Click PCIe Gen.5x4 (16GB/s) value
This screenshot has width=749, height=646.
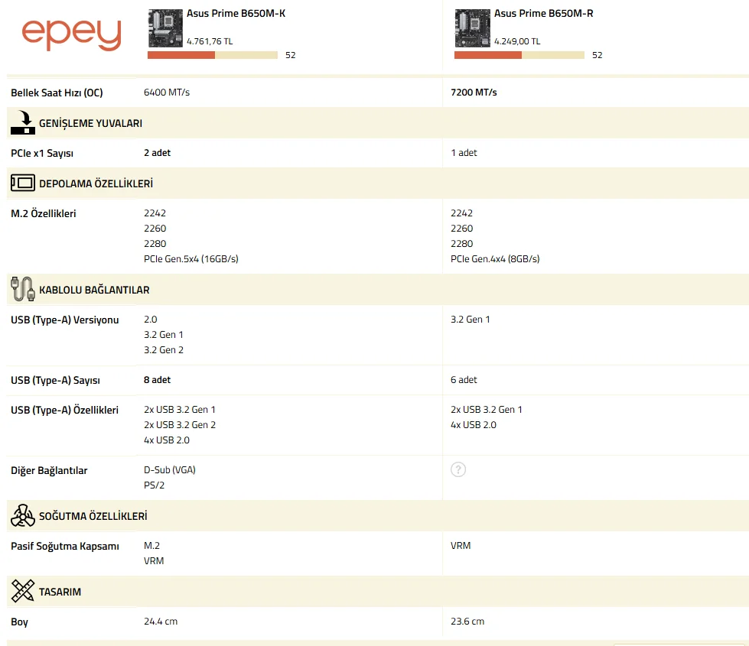coord(191,258)
